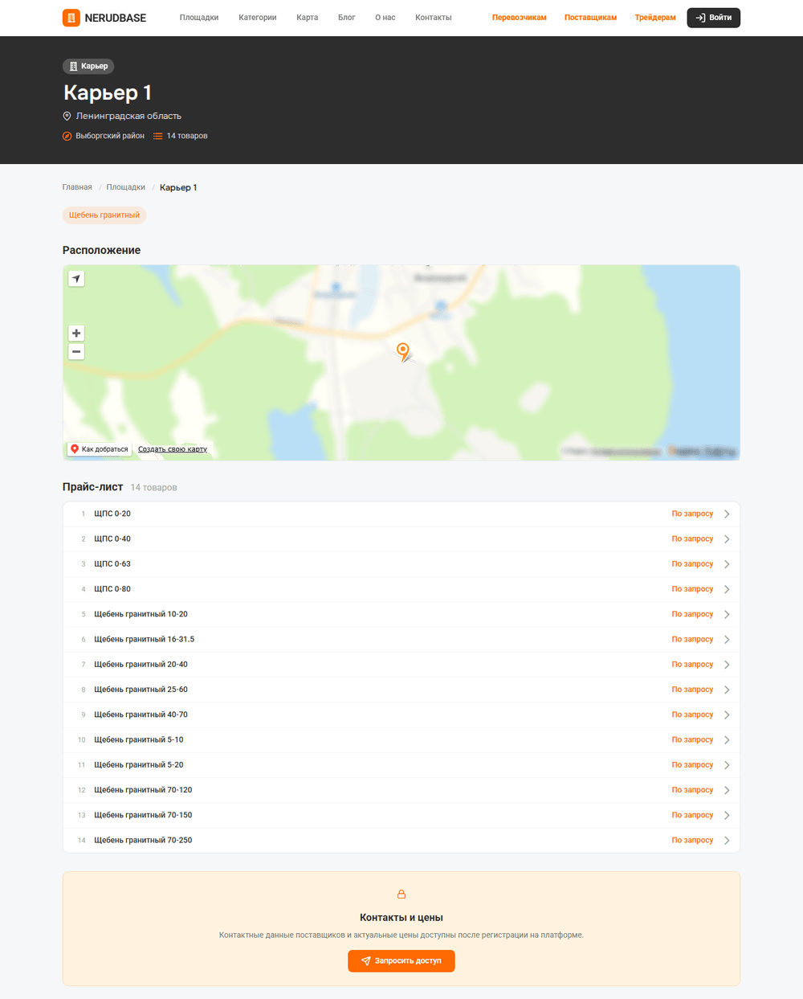This screenshot has height=999, width=803.
Task: Click the NERUDBASE orange logo icon
Action: tap(71, 18)
